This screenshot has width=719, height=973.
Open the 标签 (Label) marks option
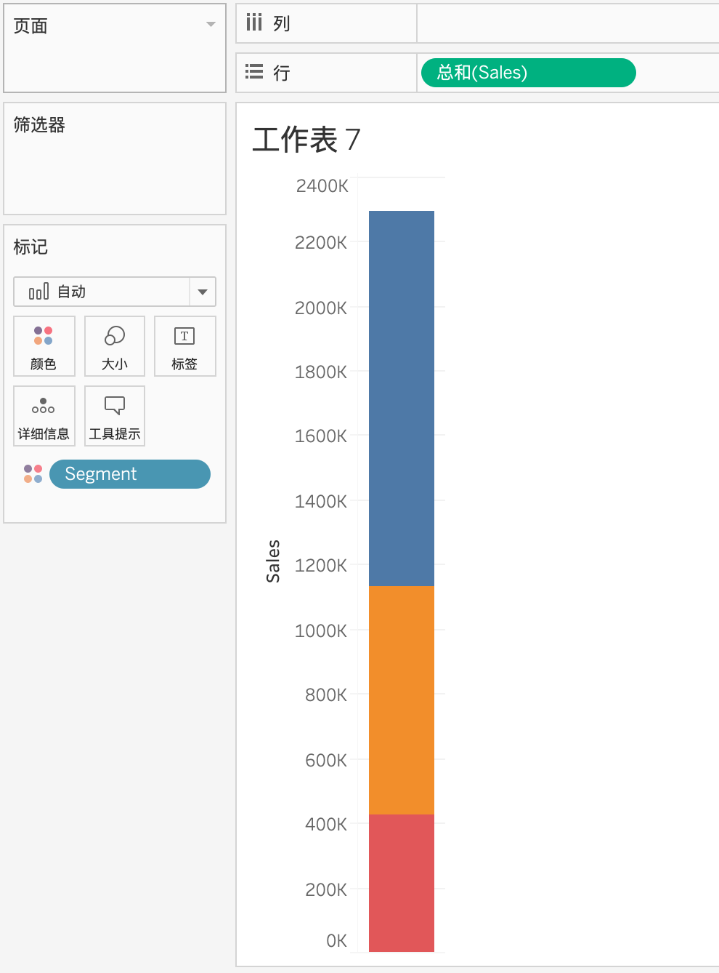pyautogui.click(x=184, y=346)
